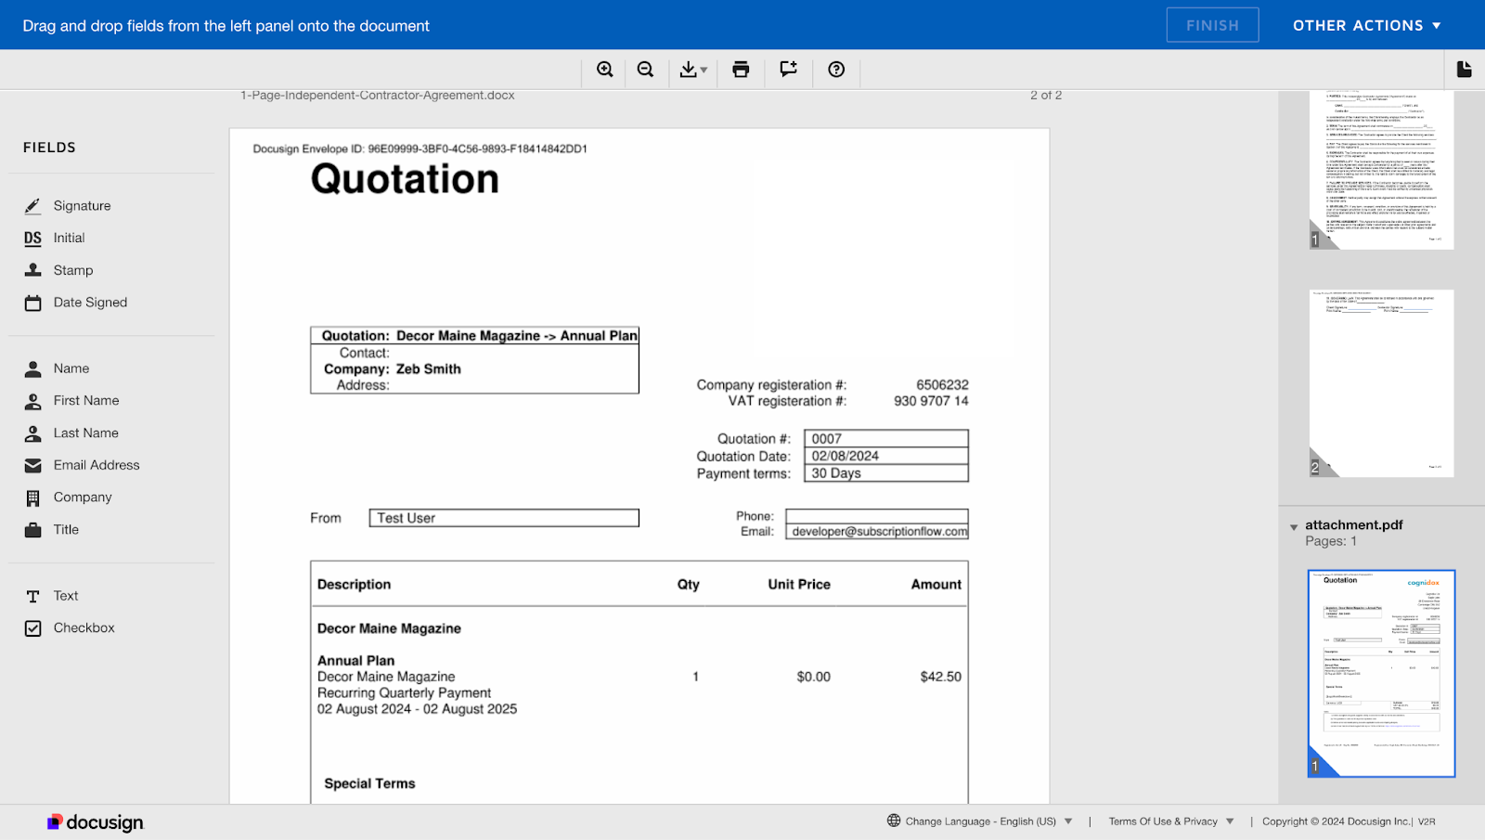Click 'Company: Zeb Smith' text
This screenshot has height=840, width=1485.
click(392, 368)
